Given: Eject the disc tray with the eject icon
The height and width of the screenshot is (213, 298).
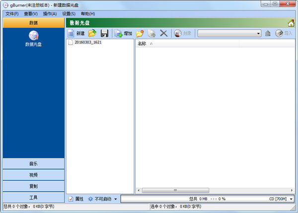Looking at the screenshot, I should point(268,33).
